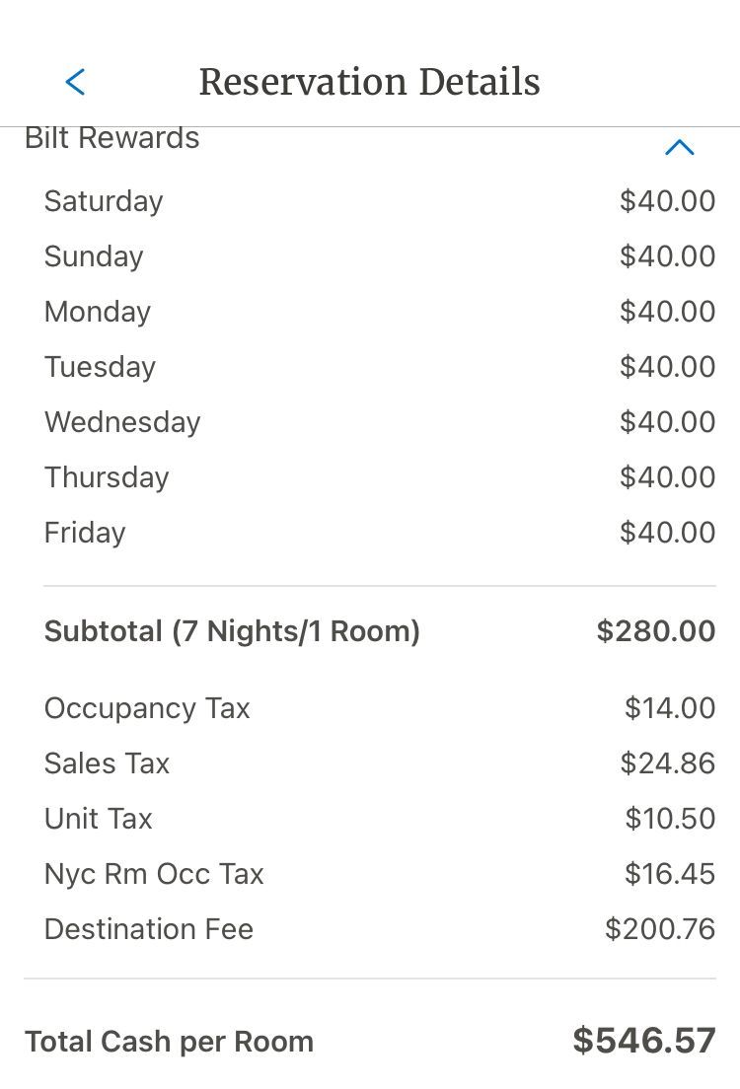Image resolution: width=740 pixels, height=1089 pixels.
Task: Select the Saturday rate row
Action: click(x=380, y=200)
